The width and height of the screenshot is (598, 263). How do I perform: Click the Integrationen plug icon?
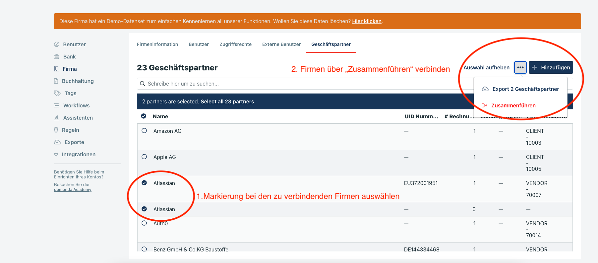56,154
